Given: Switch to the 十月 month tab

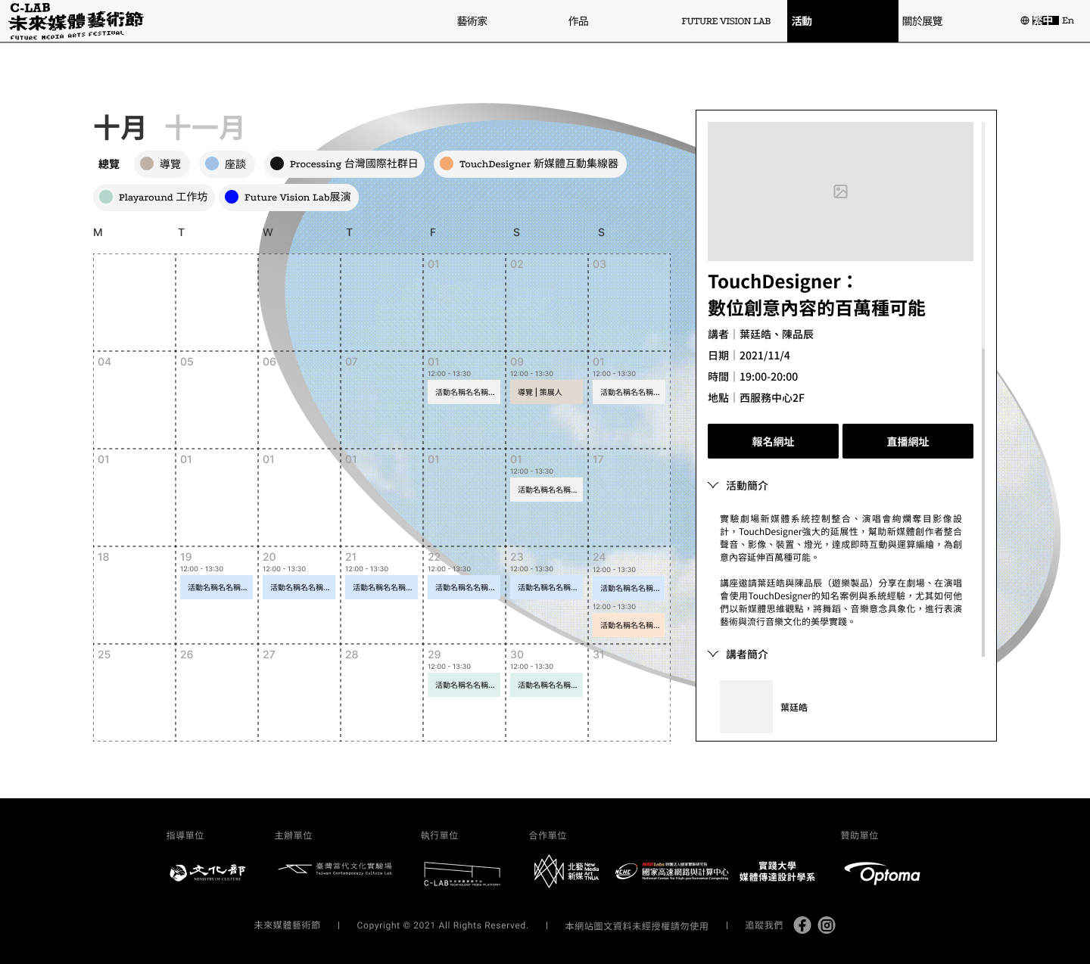Looking at the screenshot, I should [119, 128].
